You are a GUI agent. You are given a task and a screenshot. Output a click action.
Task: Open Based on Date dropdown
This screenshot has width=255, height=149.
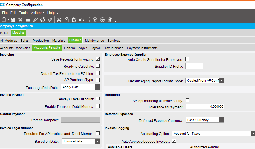[98, 141]
